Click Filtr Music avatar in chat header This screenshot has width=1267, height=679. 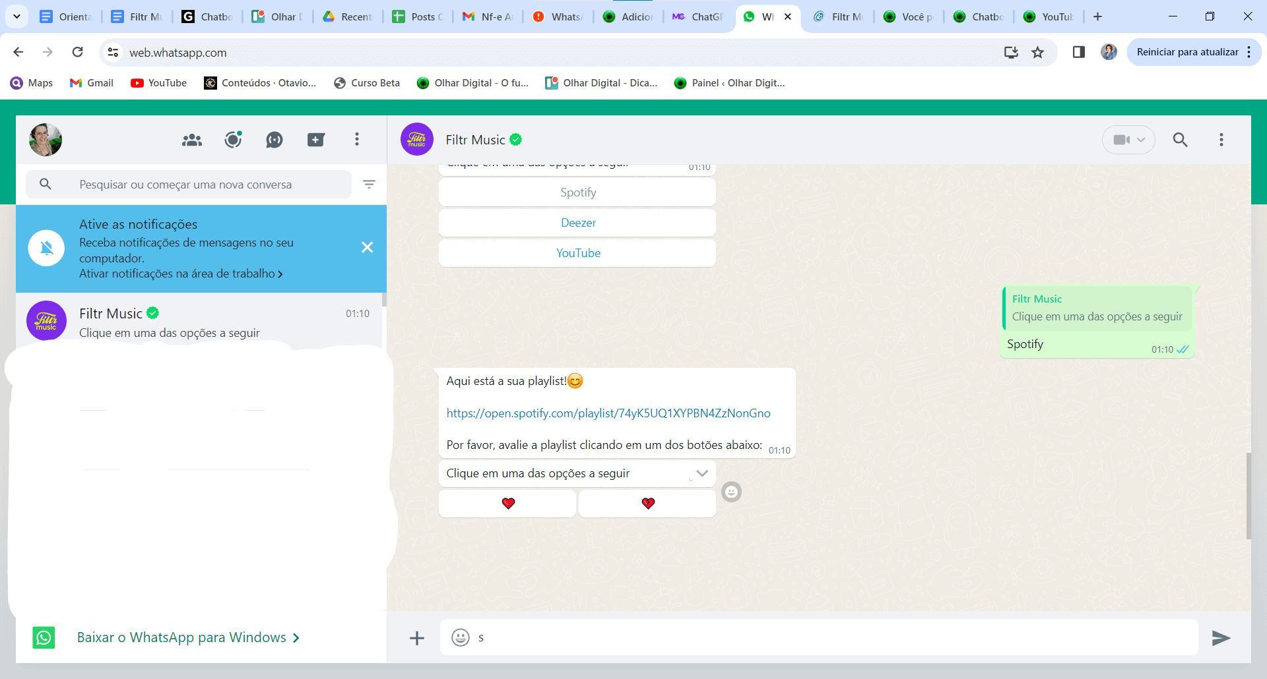(x=417, y=140)
